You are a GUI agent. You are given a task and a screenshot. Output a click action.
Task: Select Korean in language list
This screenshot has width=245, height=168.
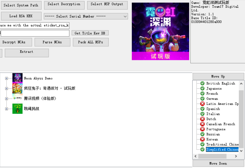click(x=212, y=139)
